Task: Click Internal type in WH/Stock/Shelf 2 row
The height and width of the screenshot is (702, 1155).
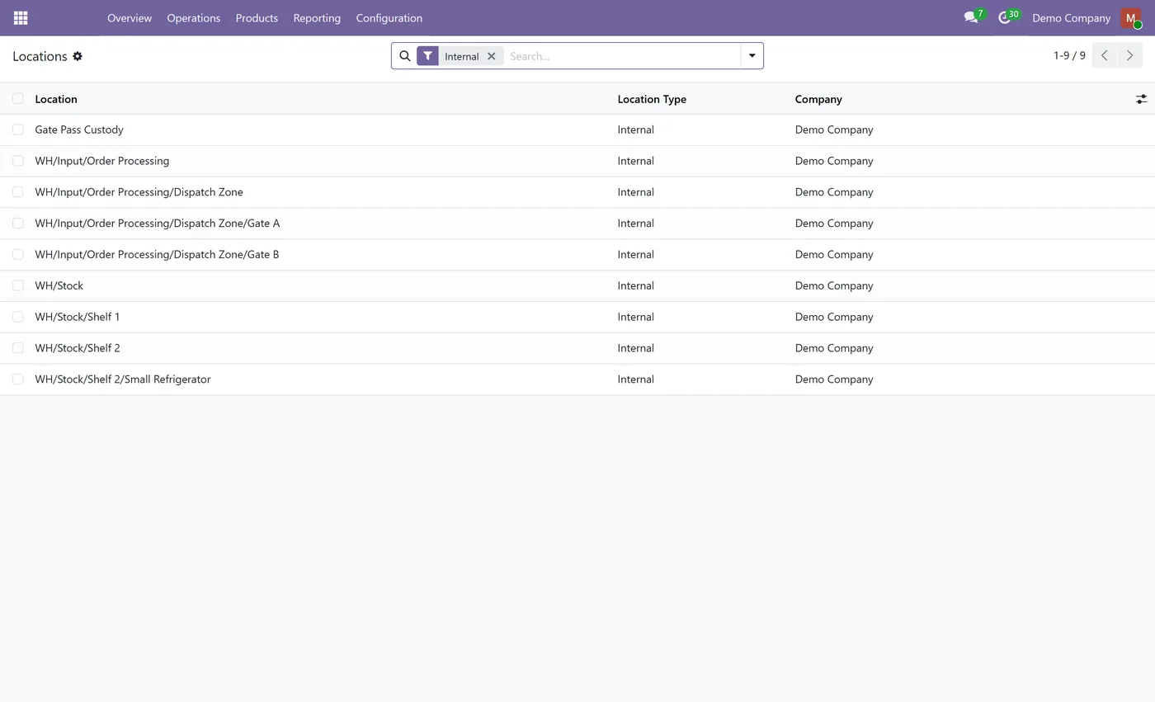Action: (636, 348)
